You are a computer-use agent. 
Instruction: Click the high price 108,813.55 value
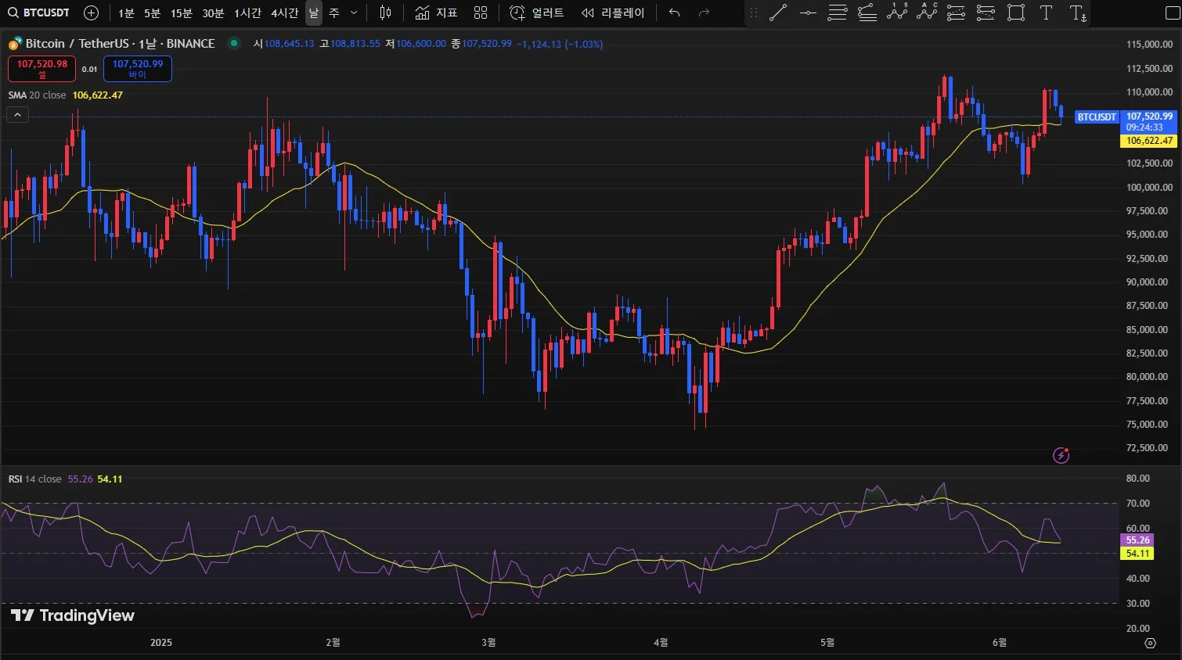pyautogui.click(x=355, y=44)
